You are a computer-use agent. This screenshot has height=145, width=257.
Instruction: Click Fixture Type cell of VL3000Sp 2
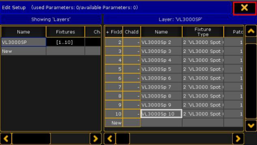(x=203, y=42)
